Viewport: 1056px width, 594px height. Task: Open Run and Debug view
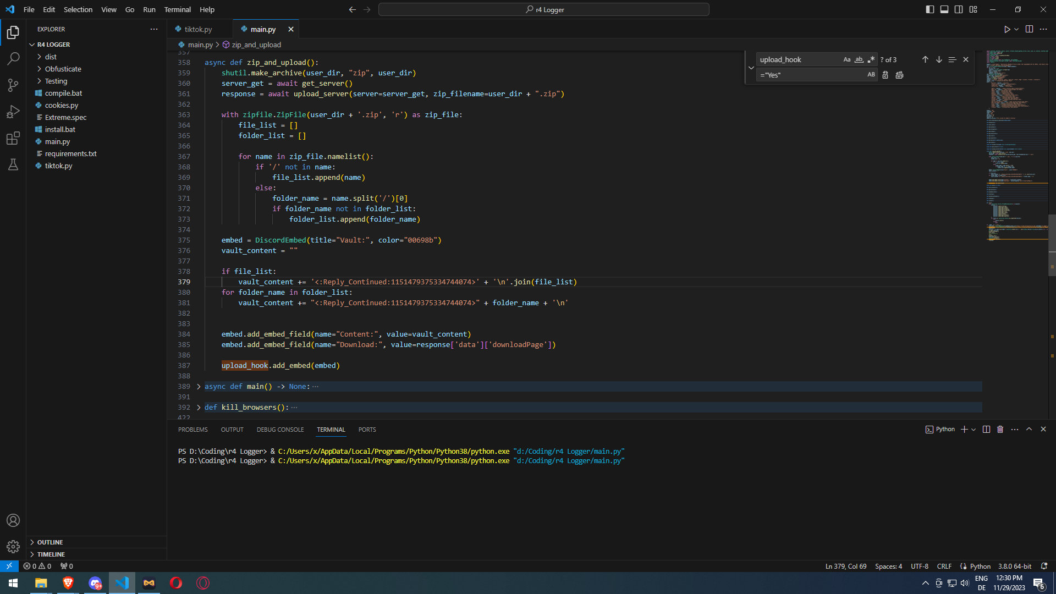click(13, 112)
